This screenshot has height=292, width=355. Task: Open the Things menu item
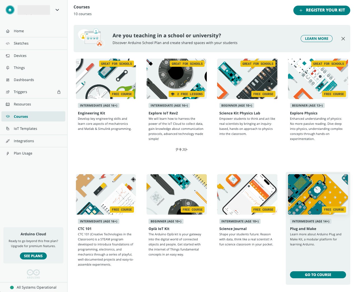[x=34, y=68]
